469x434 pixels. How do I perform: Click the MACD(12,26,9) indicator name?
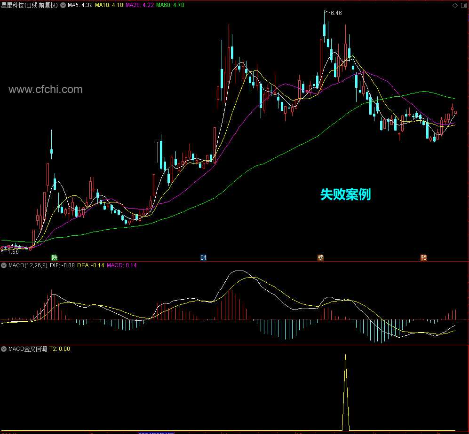(x=28, y=265)
